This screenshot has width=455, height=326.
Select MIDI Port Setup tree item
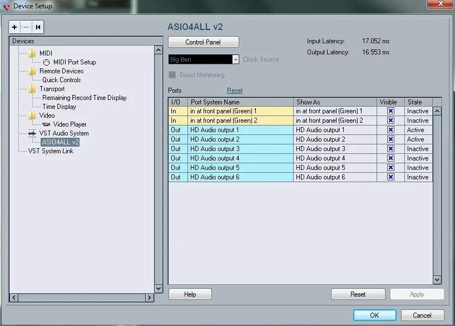tap(75, 62)
